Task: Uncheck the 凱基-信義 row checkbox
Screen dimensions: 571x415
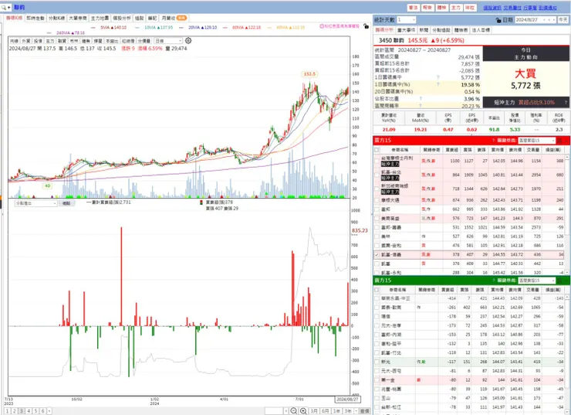Action: click(377, 254)
